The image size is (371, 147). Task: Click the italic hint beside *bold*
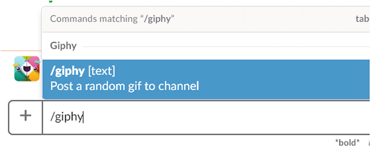368,142
